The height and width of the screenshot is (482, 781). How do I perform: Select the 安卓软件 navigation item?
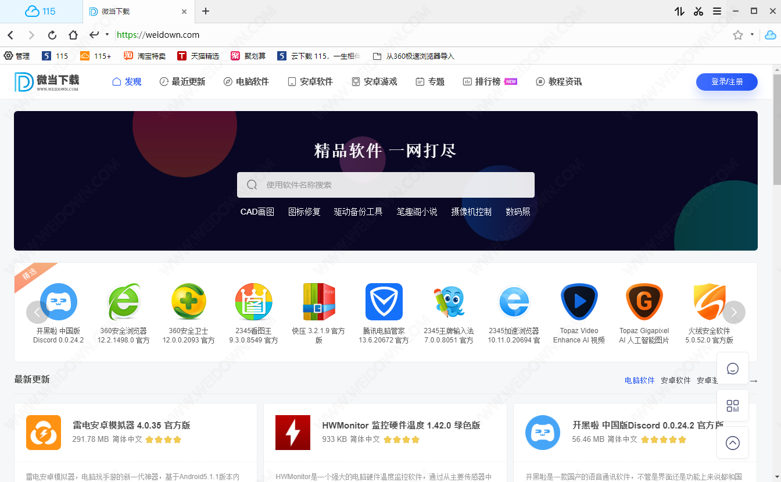pos(310,81)
